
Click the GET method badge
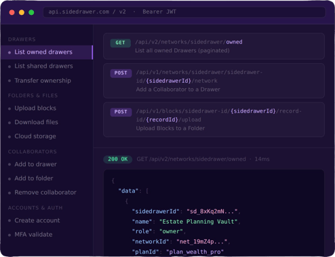tap(120, 43)
